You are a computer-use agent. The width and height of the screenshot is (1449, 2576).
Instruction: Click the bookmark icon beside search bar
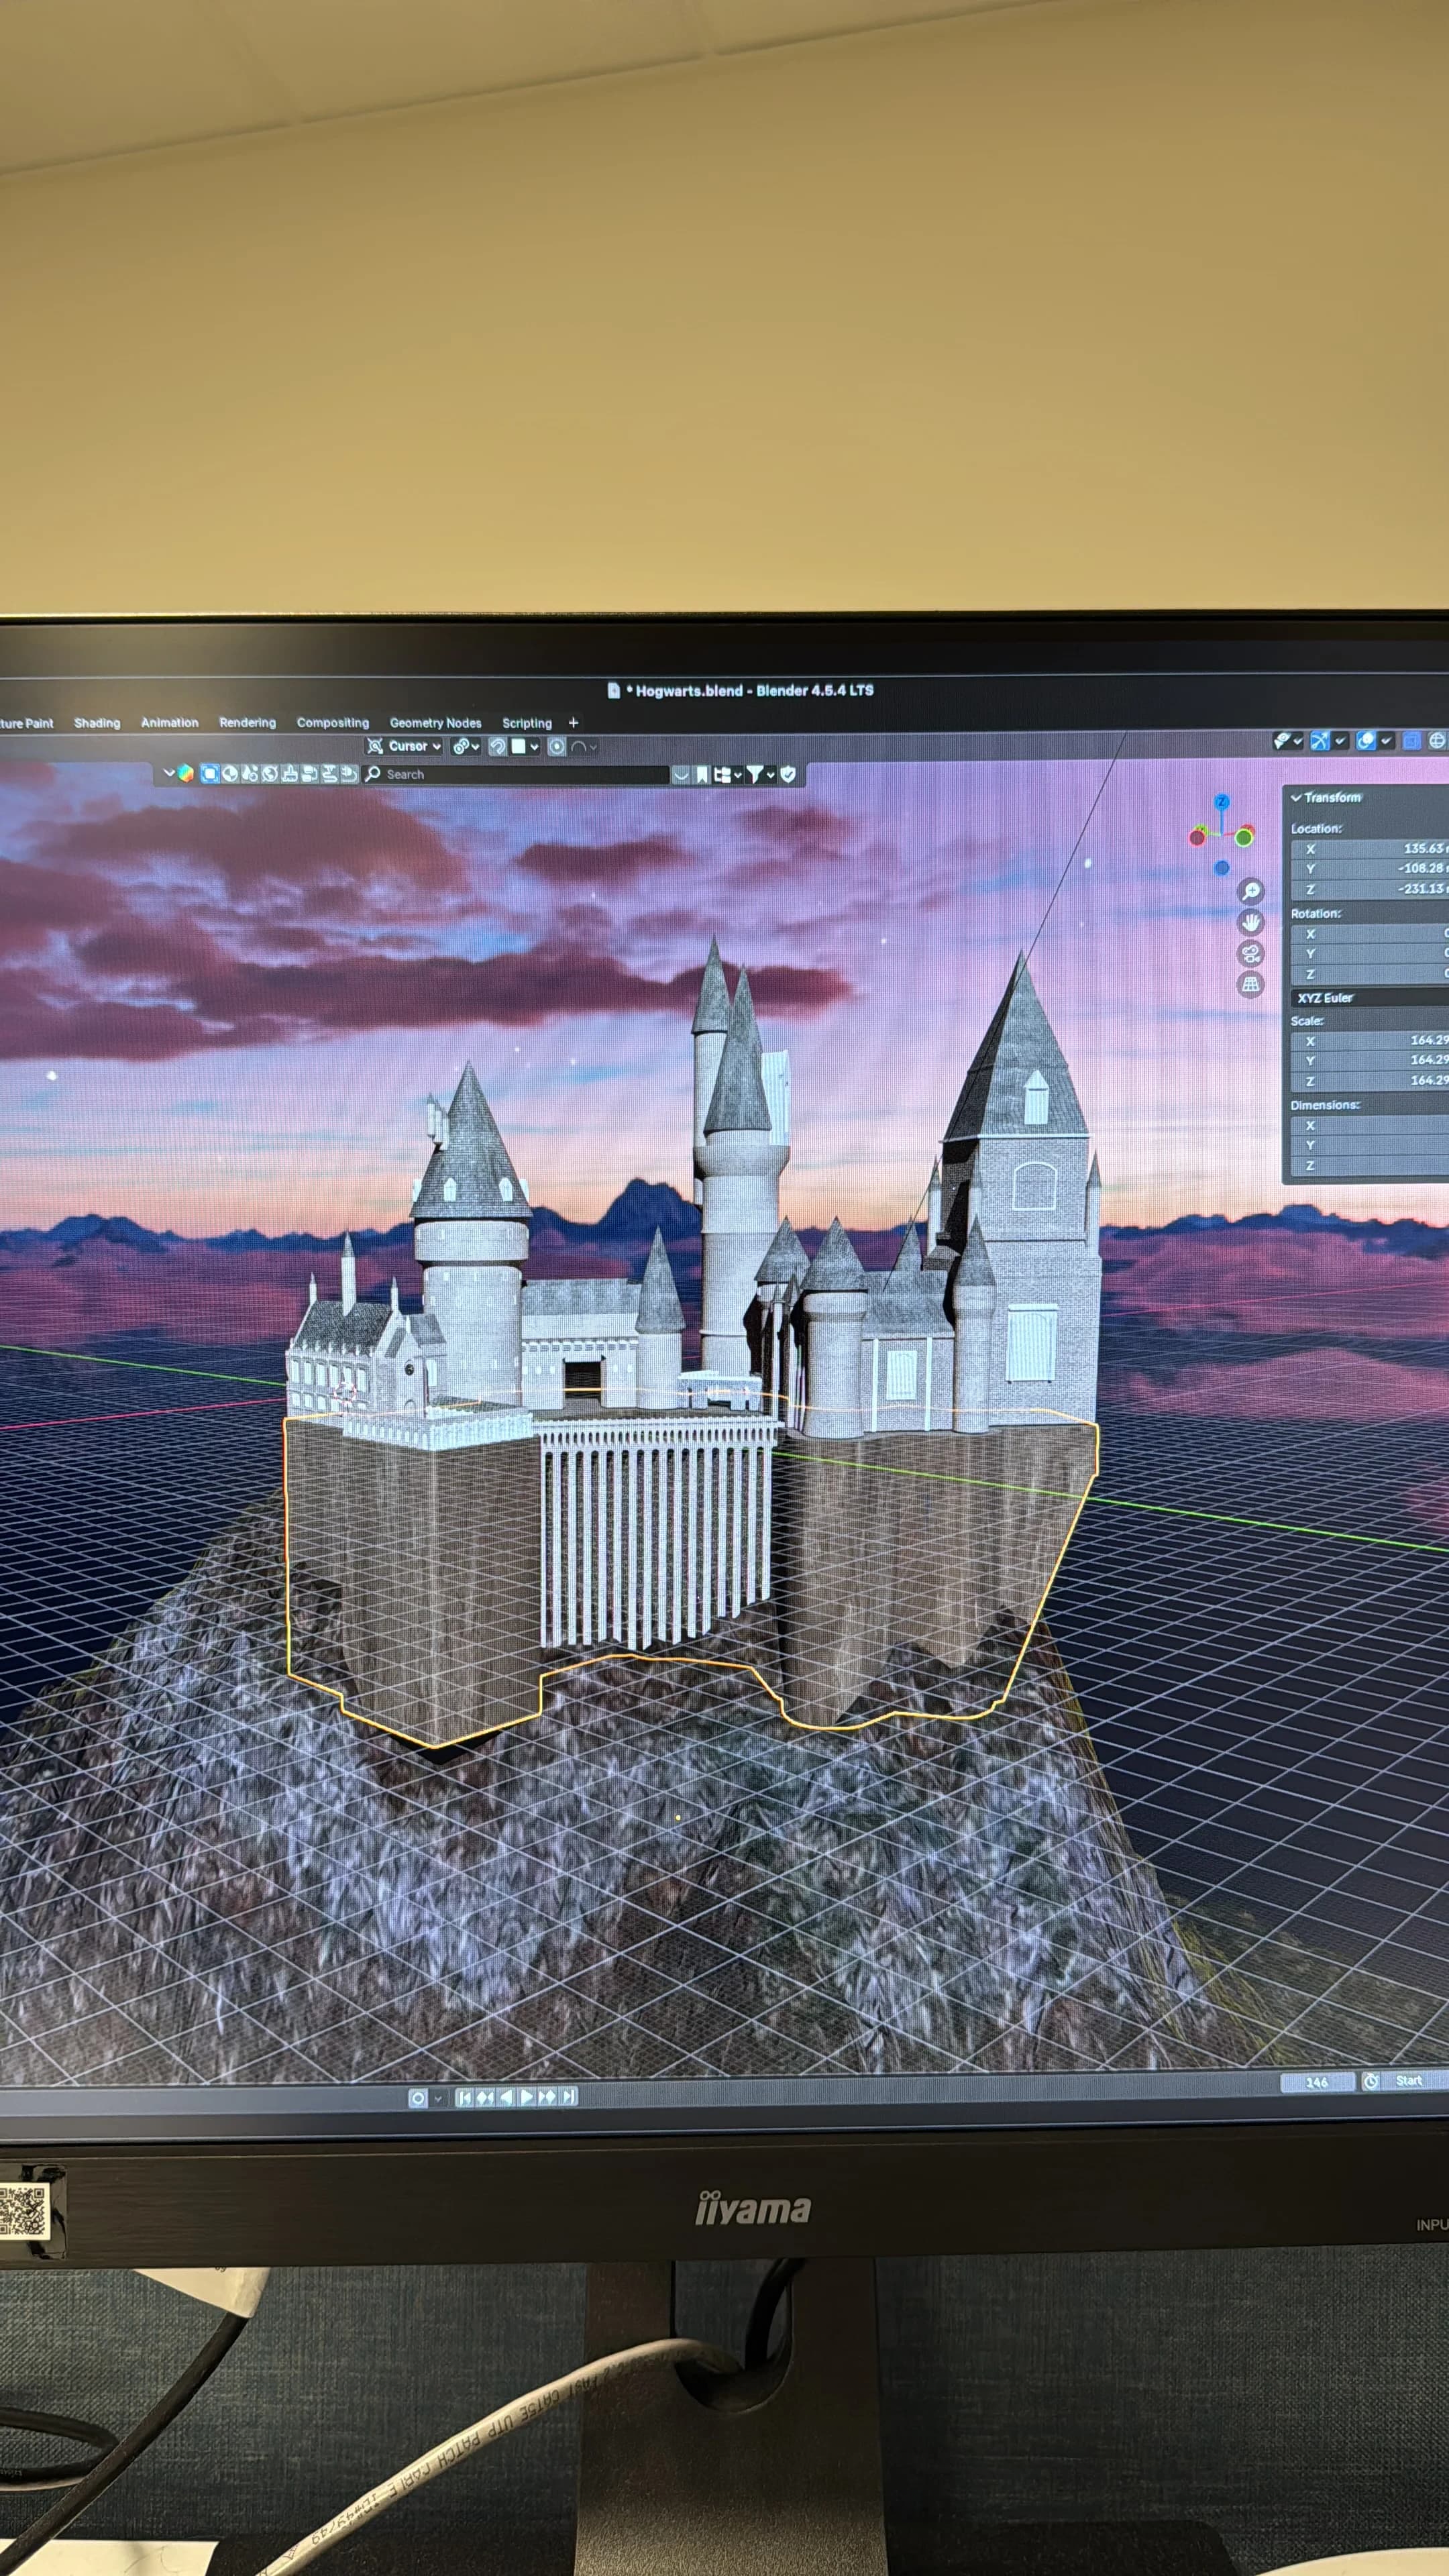[702, 774]
